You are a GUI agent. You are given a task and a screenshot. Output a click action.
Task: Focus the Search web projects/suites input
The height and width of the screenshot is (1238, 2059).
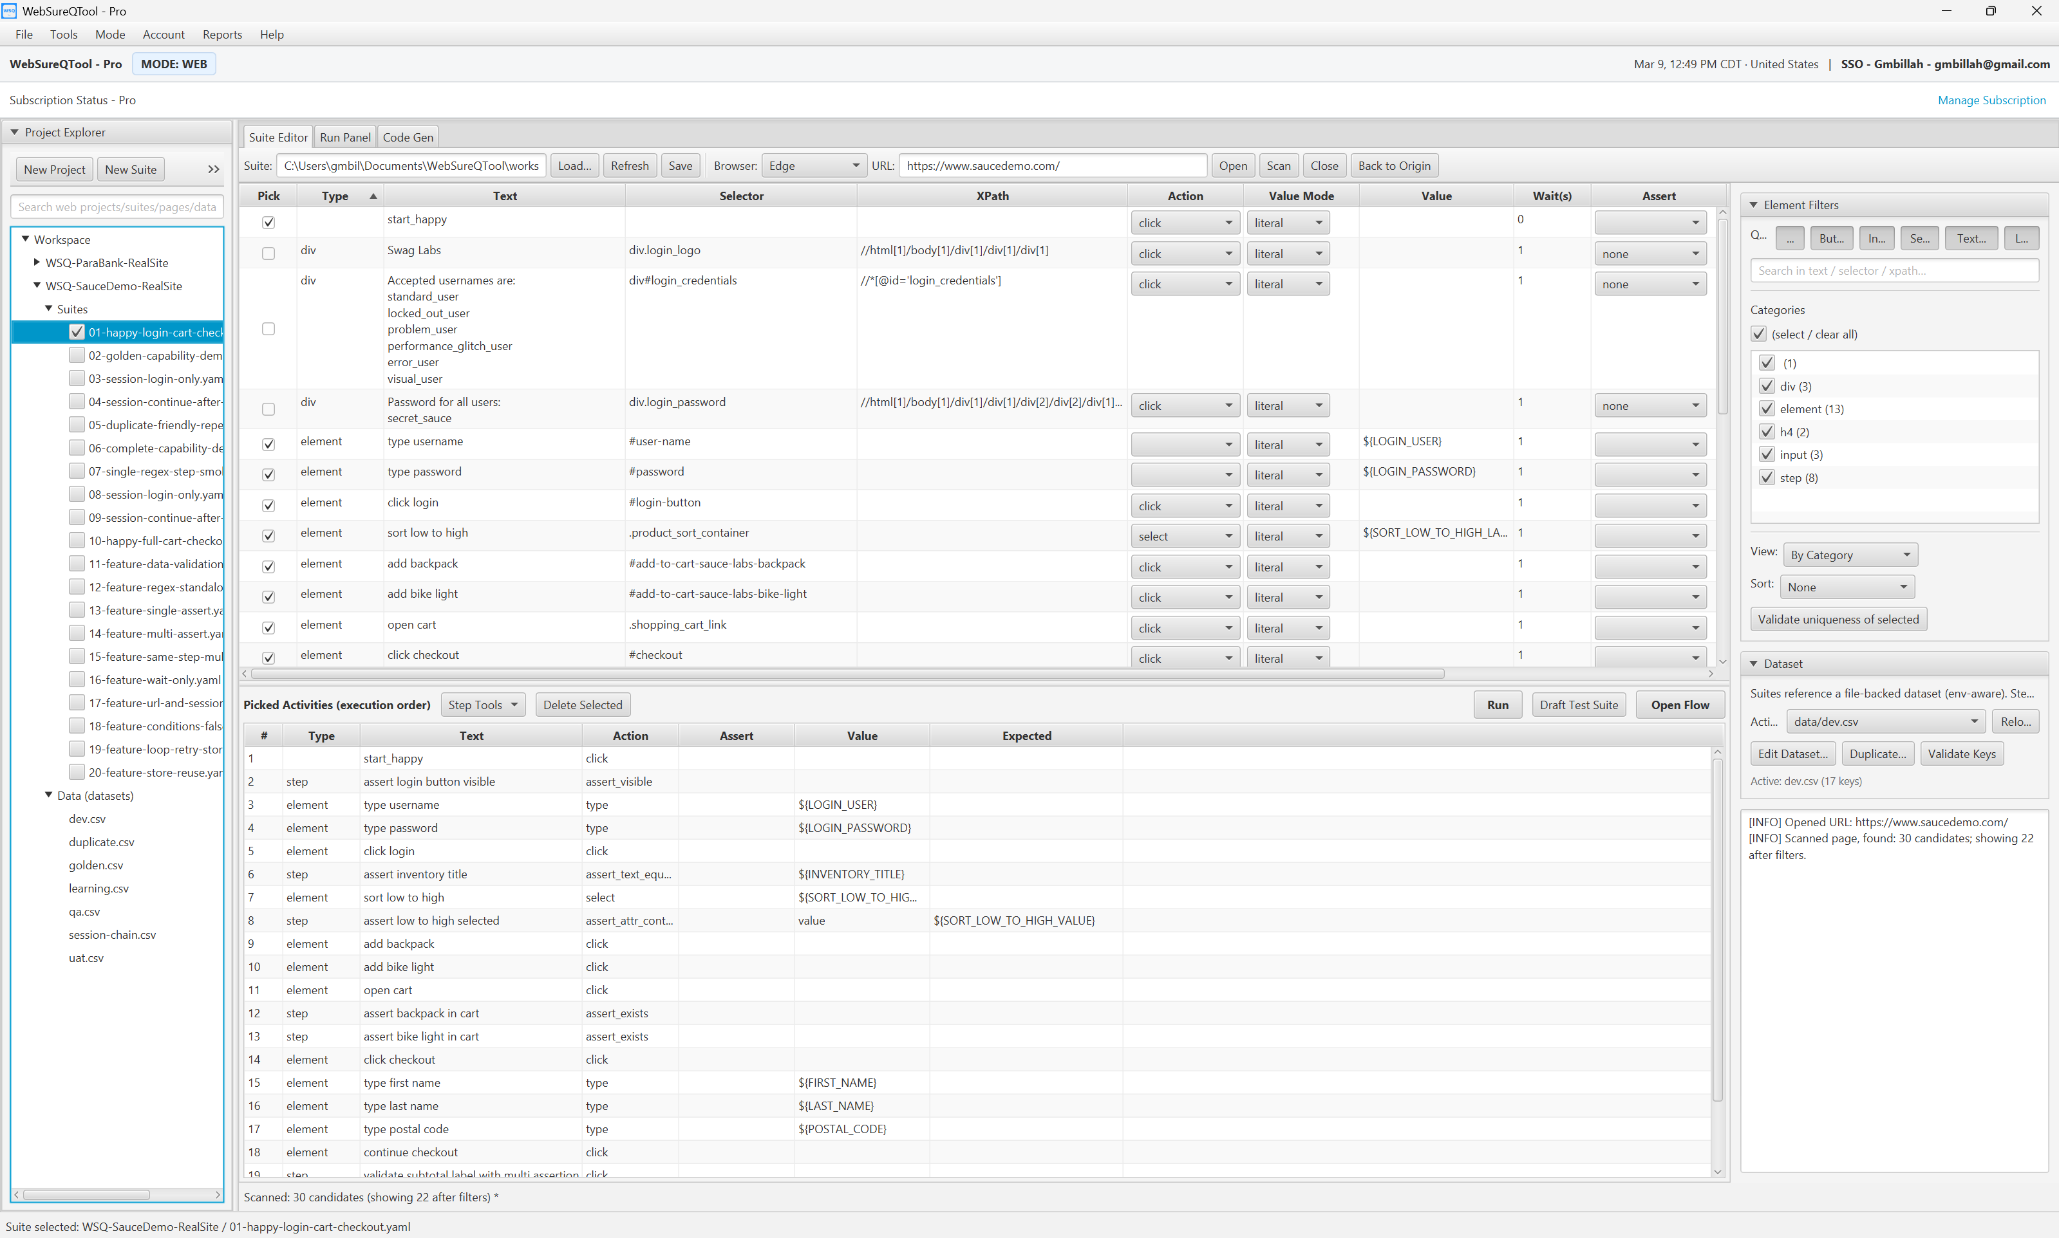pyautogui.click(x=117, y=207)
